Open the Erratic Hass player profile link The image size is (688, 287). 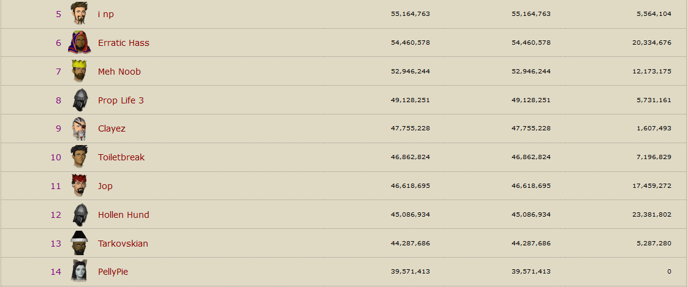pos(124,43)
